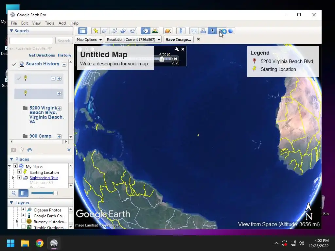Screen dimensions: 335x251
Task: Click the blue globe toolbar icon
Action: click(231, 31)
